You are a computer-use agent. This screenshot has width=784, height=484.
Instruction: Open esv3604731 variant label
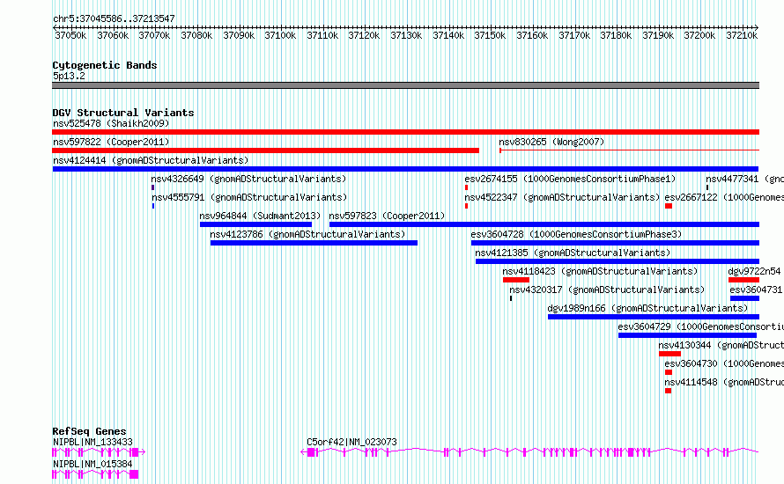(x=756, y=290)
